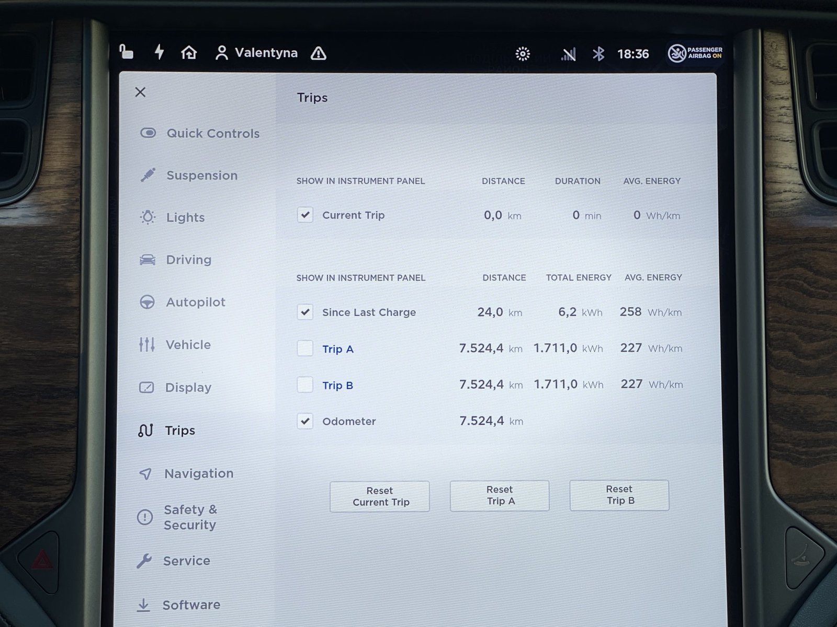Tap the Bluetooth icon
Viewport: 837px width, 627px height.
(x=598, y=54)
